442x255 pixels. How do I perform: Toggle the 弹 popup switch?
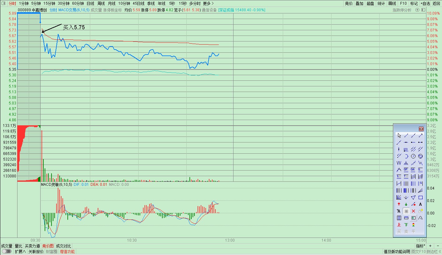7,252
